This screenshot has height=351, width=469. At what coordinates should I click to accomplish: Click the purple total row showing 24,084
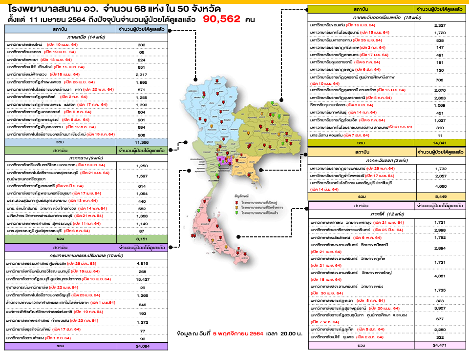click(85, 346)
